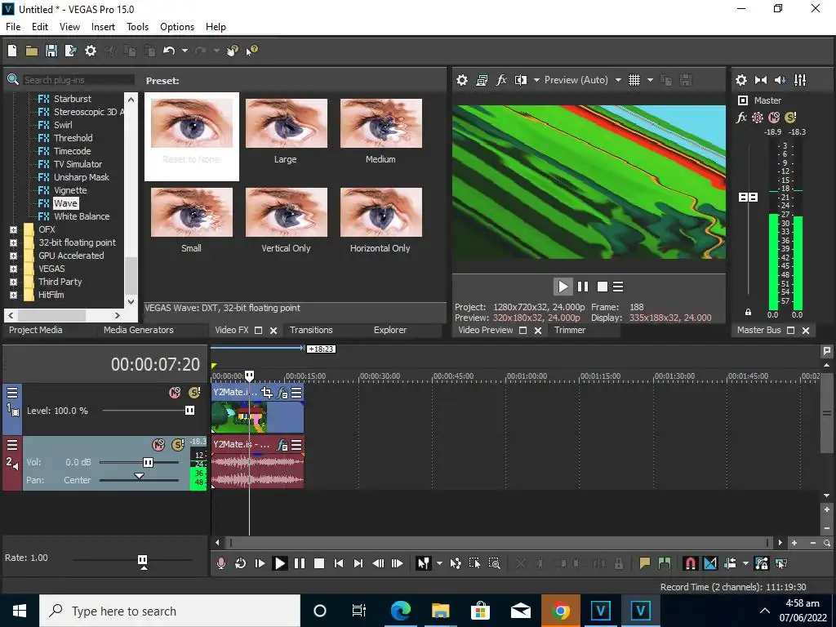Open Chrome from the taskbar
This screenshot has height=627, width=836.
(560, 611)
